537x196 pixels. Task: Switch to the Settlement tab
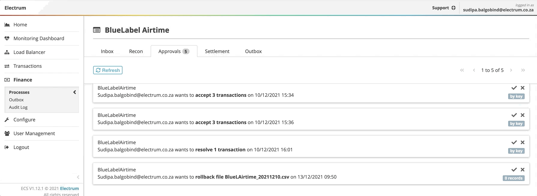click(x=217, y=51)
